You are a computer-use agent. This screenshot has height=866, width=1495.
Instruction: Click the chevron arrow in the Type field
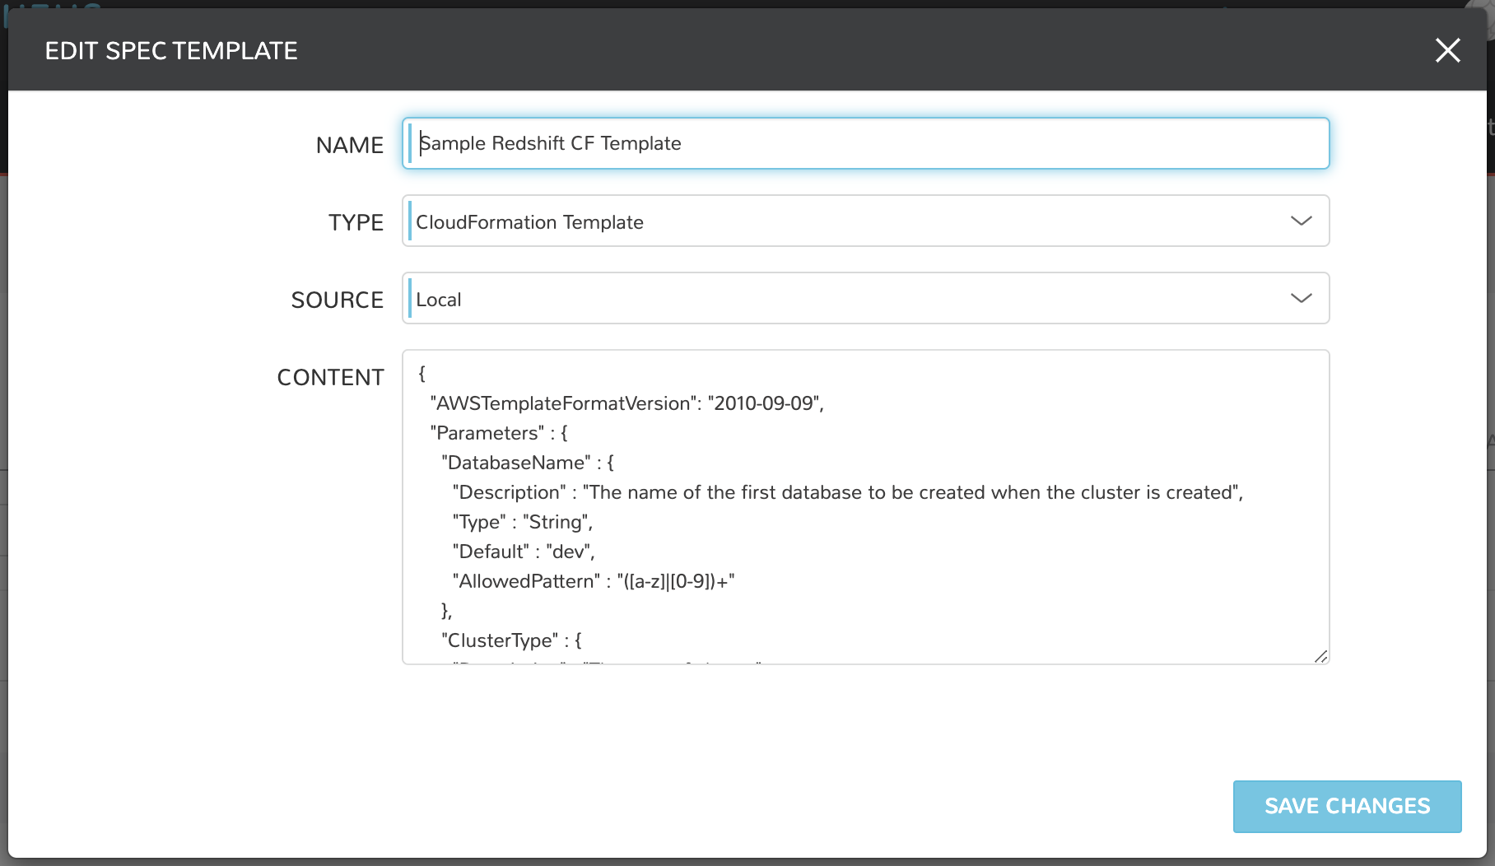[x=1301, y=221]
